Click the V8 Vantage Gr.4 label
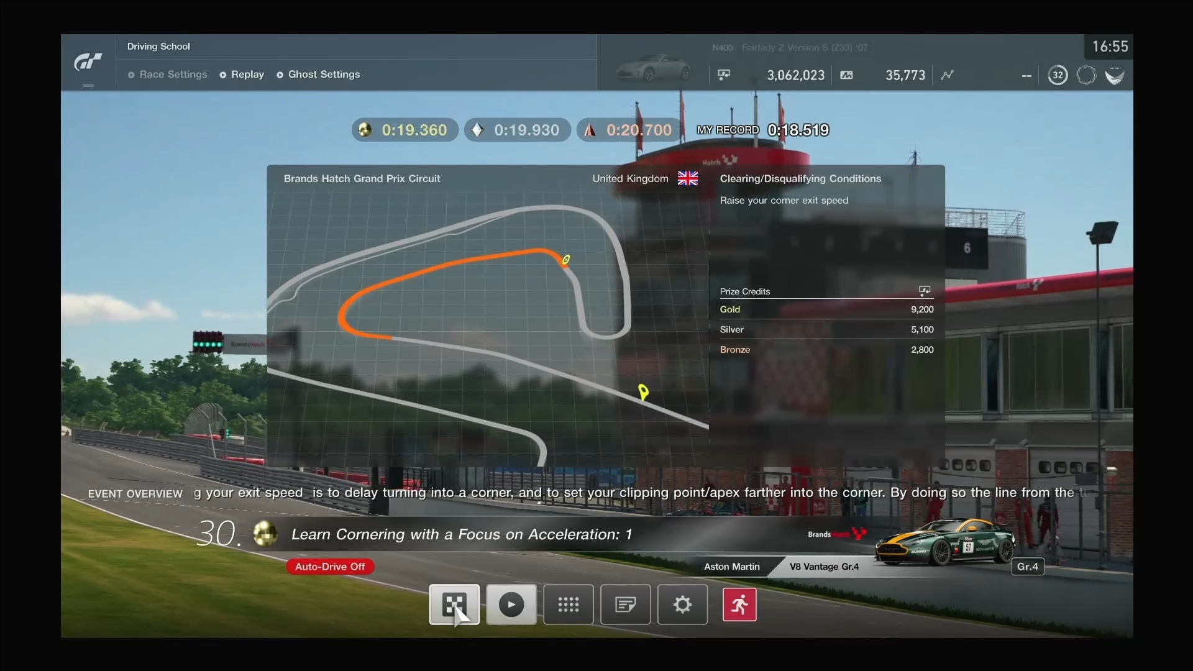Screen dimensions: 1193x671 click(x=824, y=567)
